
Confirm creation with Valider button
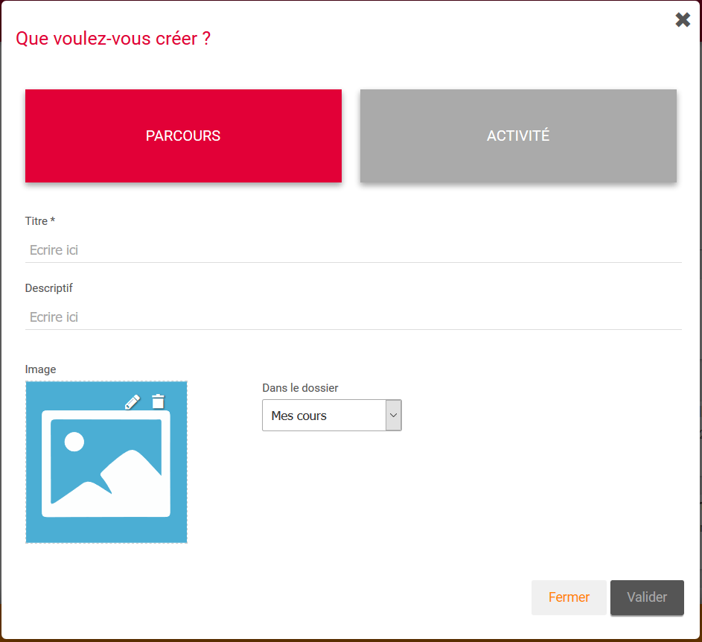pyautogui.click(x=646, y=597)
